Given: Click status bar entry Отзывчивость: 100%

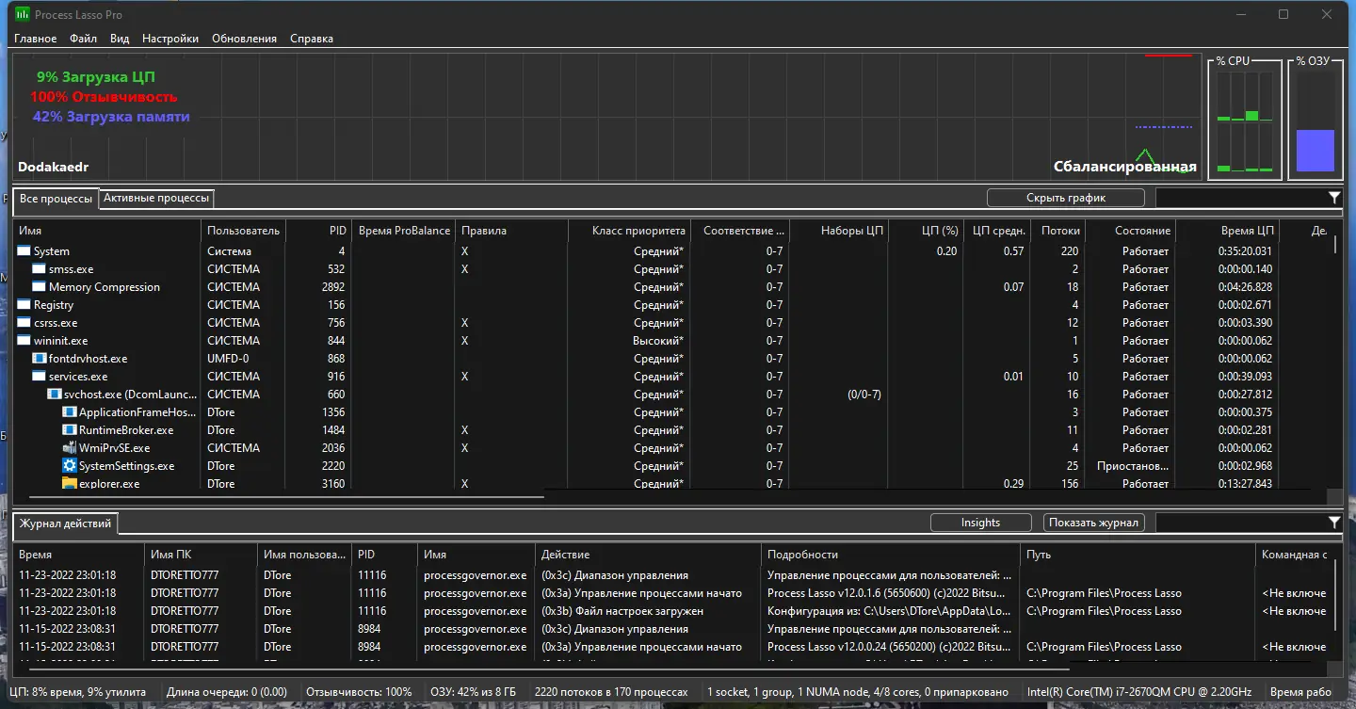Looking at the screenshot, I should 359,692.
